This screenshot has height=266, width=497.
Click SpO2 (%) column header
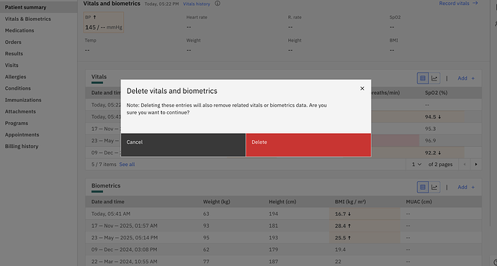click(436, 93)
